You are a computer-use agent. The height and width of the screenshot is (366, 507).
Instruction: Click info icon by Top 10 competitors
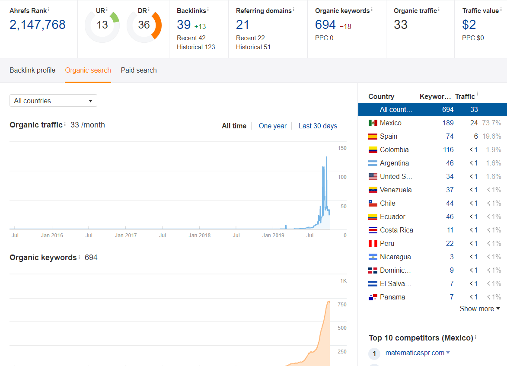click(475, 337)
